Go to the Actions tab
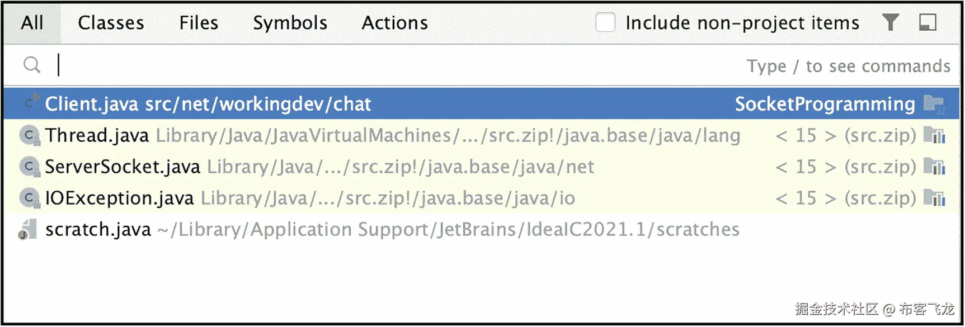This screenshot has height=327, width=965. (394, 23)
